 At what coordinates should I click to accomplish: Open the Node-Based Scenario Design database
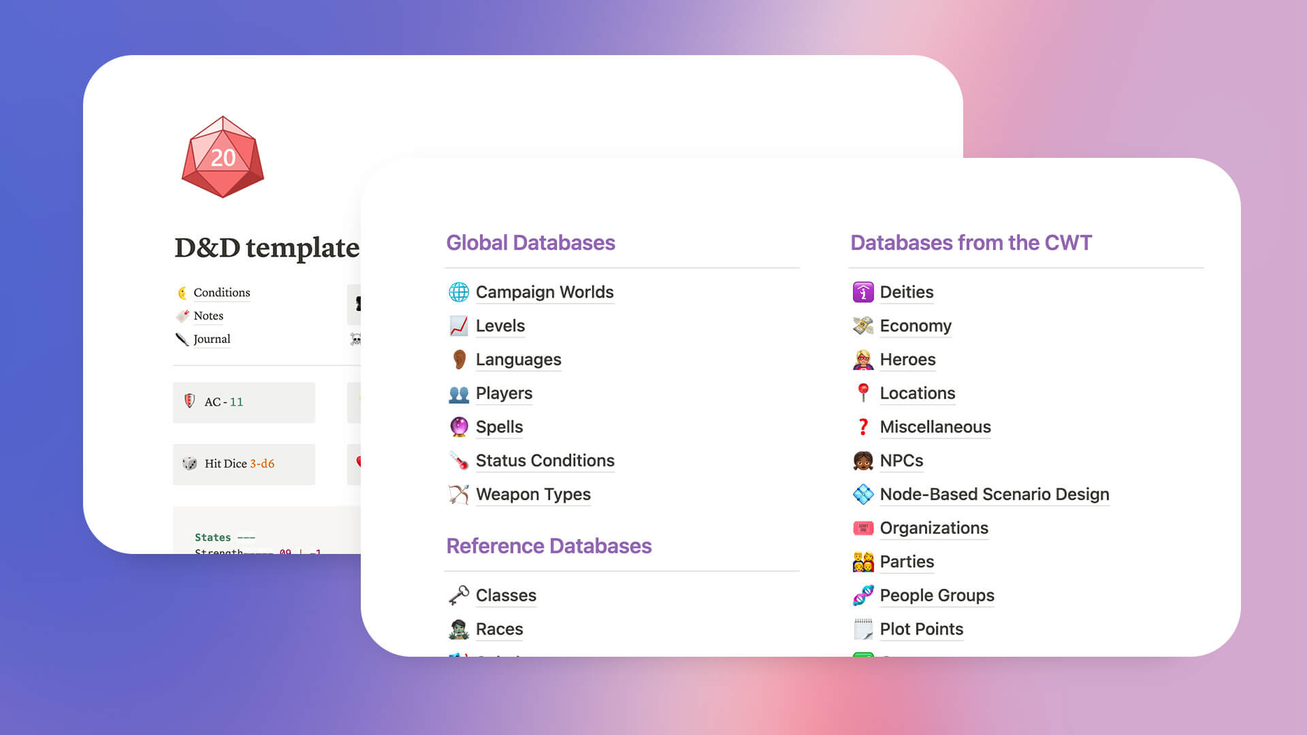click(995, 493)
